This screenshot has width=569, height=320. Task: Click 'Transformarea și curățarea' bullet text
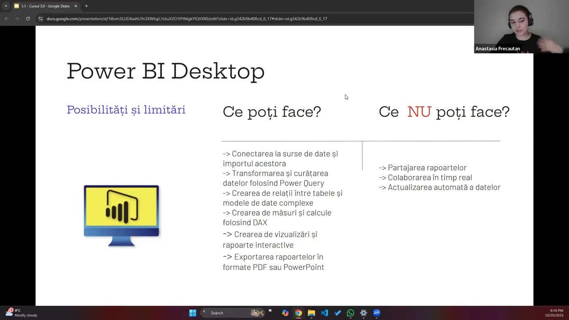tap(276, 178)
